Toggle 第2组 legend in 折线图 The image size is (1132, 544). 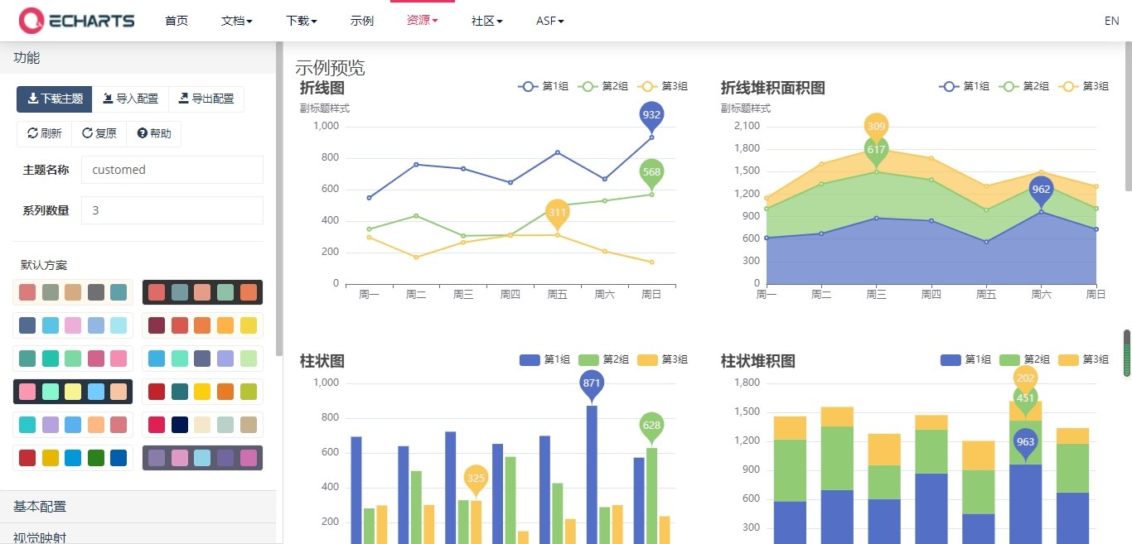[x=603, y=86]
